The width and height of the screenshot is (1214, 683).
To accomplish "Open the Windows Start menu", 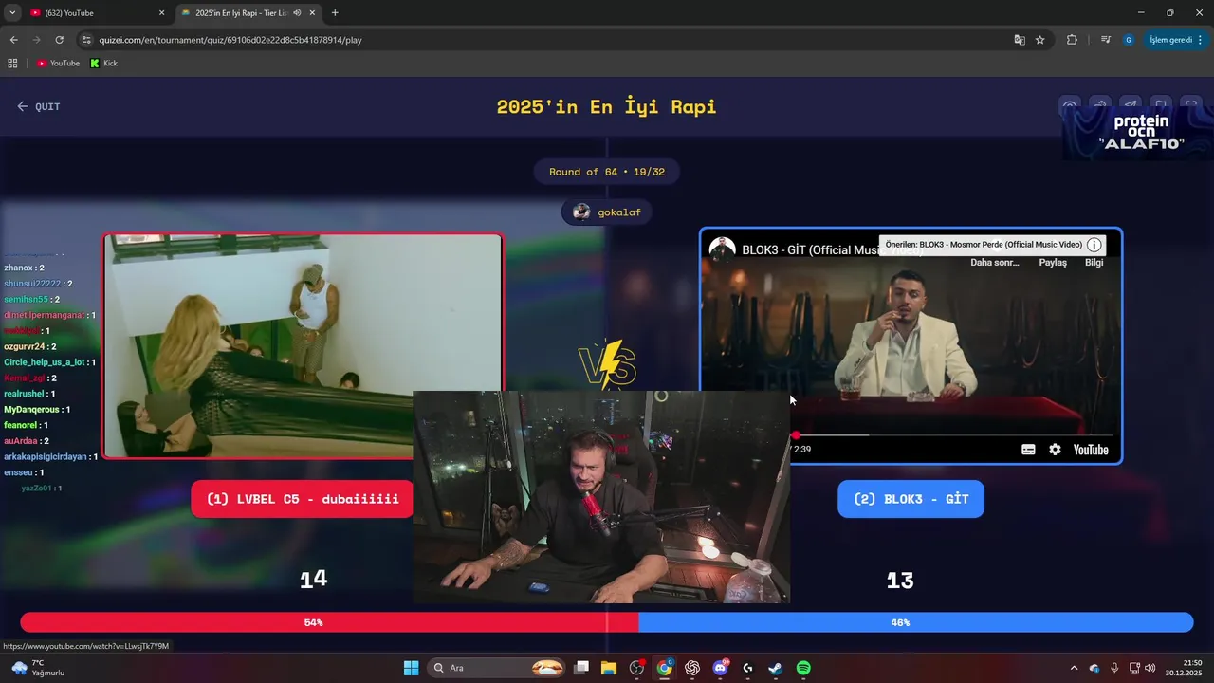I will (x=411, y=668).
